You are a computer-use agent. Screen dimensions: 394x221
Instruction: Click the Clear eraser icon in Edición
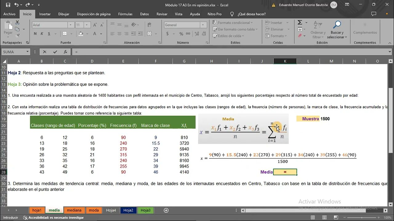(x=300, y=36)
